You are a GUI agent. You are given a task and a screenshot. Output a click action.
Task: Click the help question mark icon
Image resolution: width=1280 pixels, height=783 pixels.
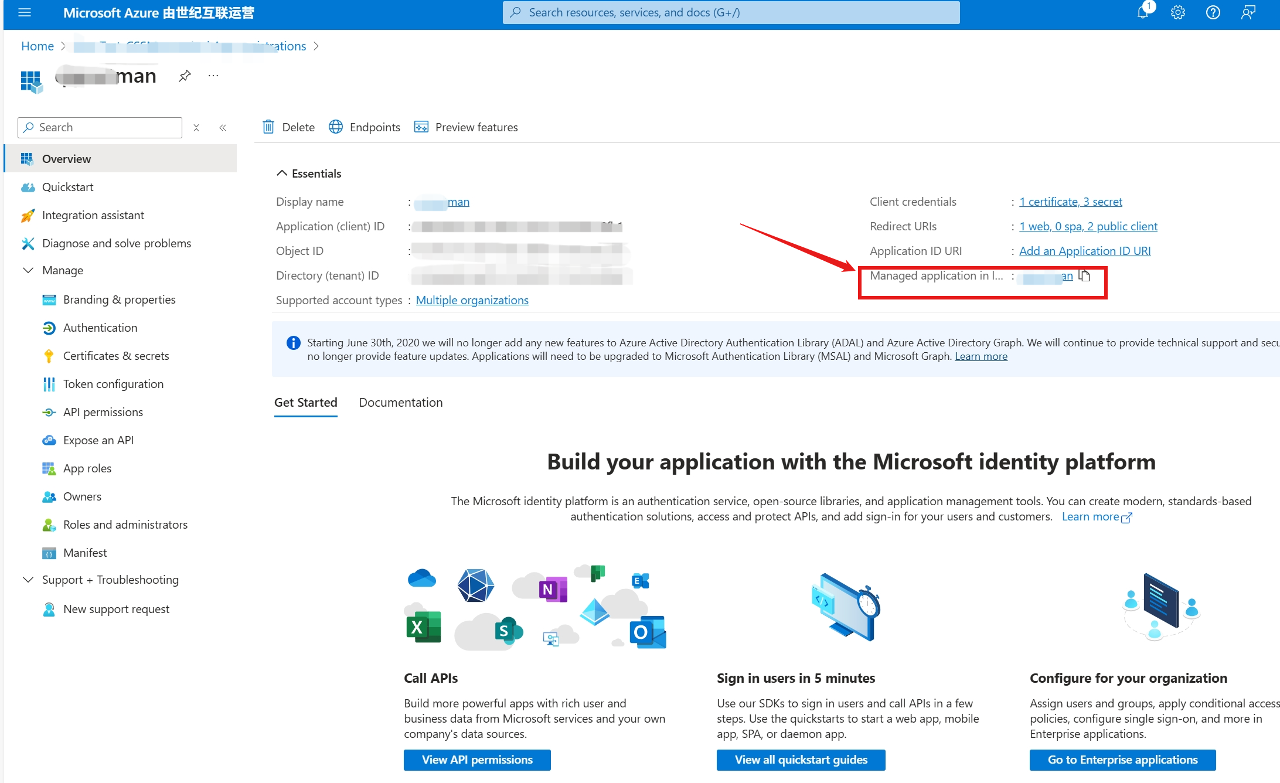(x=1213, y=12)
